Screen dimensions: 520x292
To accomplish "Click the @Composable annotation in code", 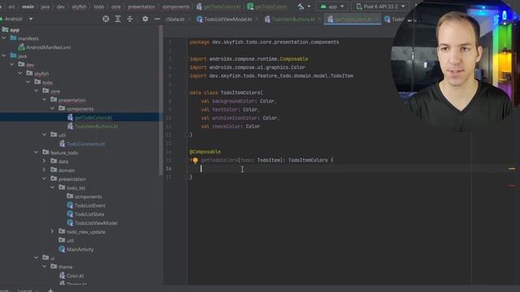I will (205, 152).
